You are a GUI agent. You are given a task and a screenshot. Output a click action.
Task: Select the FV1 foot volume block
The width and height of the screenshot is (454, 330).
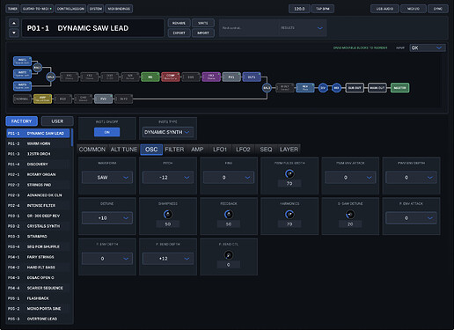231,77
